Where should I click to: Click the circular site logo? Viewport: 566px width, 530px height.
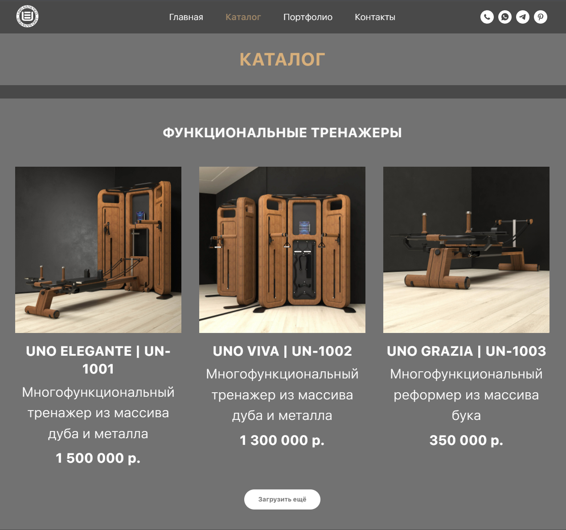[x=27, y=17]
